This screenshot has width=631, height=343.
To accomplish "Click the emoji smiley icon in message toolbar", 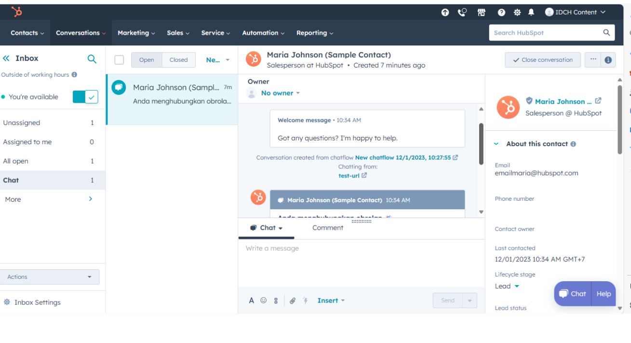I will tap(263, 301).
